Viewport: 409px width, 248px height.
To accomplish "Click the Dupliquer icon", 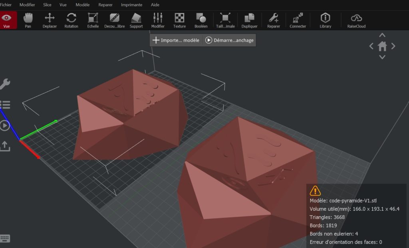I will click(249, 20).
